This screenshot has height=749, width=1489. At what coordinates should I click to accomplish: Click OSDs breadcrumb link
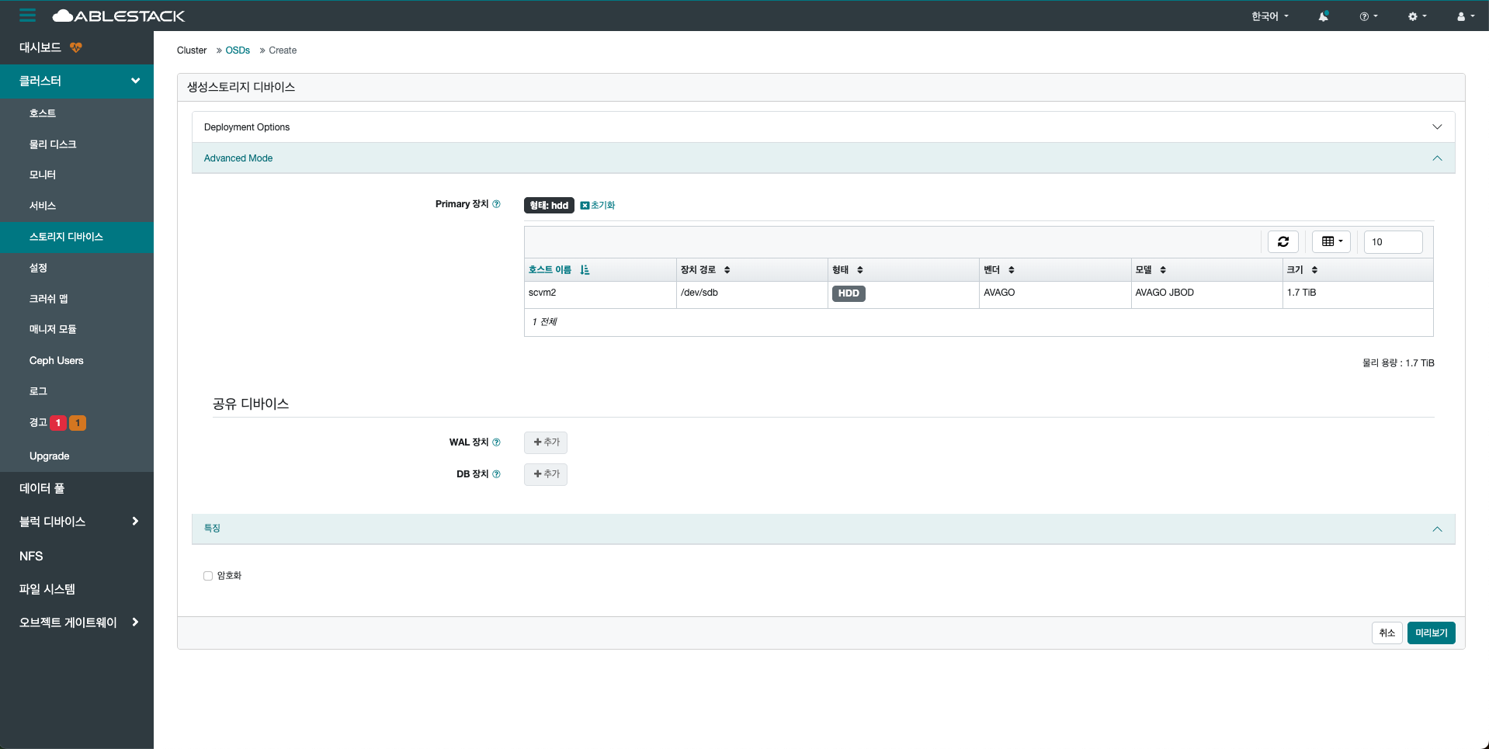[238, 50]
